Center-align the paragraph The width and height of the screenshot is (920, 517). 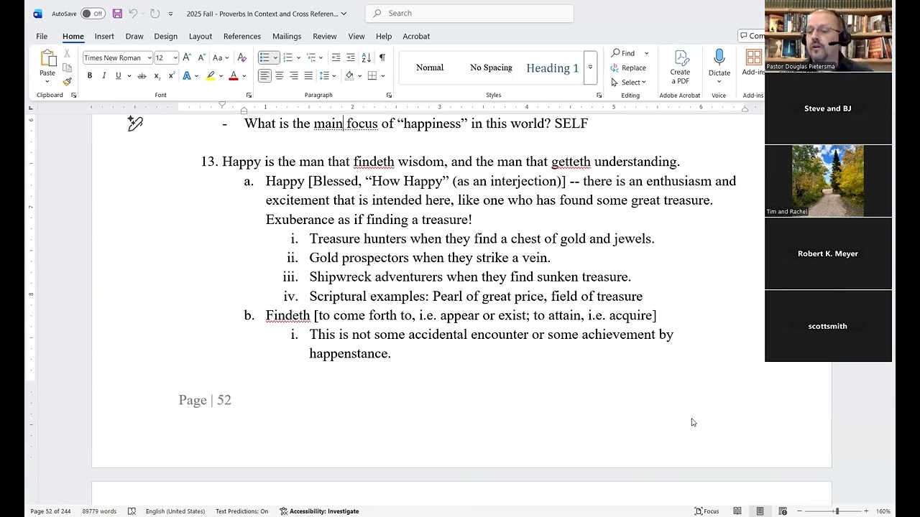click(279, 75)
